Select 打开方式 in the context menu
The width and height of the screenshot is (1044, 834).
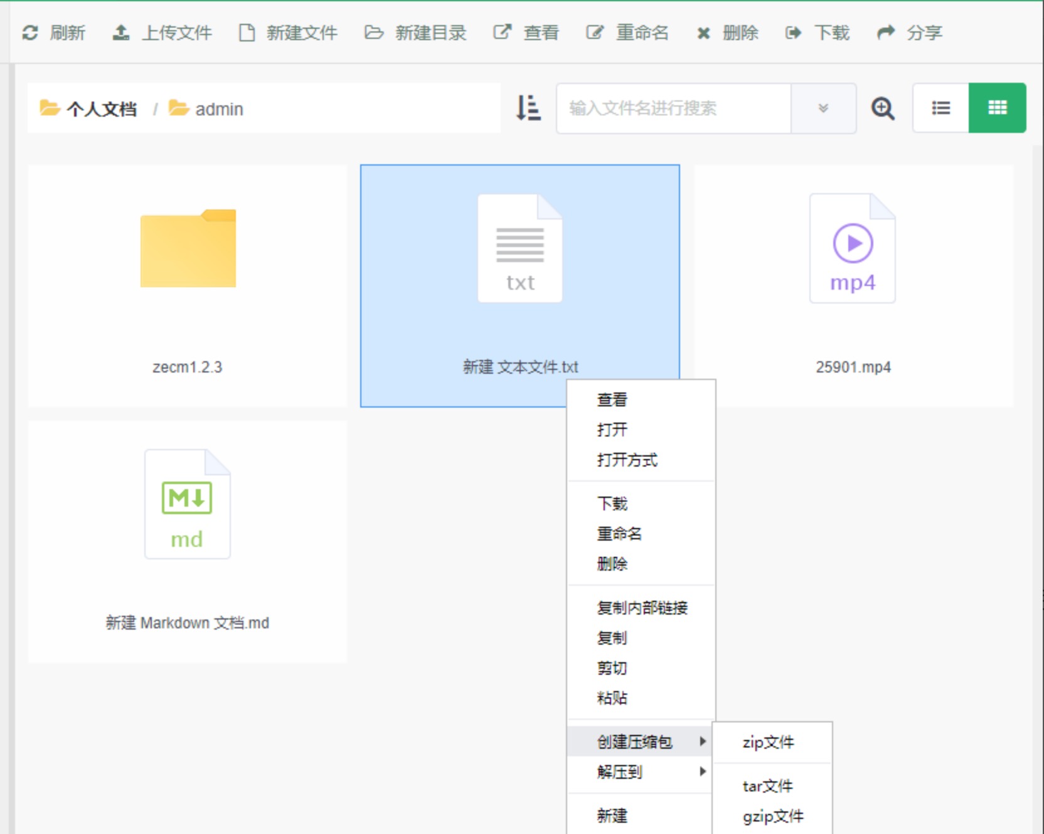coord(627,460)
